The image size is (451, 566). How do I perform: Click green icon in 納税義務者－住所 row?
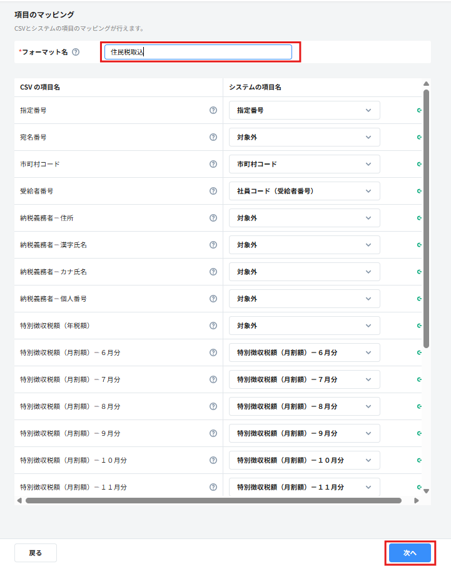pyautogui.click(x=418, y=218)
